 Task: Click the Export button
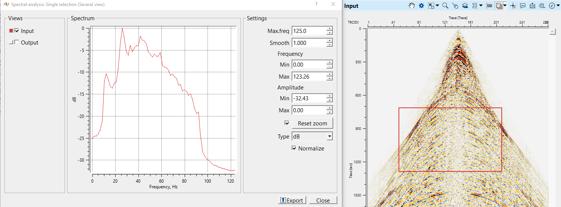click(x=292, y=200)
